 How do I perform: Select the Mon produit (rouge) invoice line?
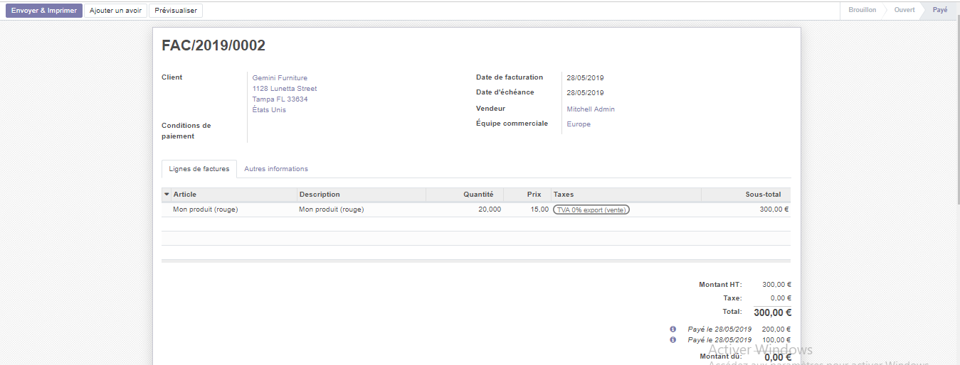206,209
